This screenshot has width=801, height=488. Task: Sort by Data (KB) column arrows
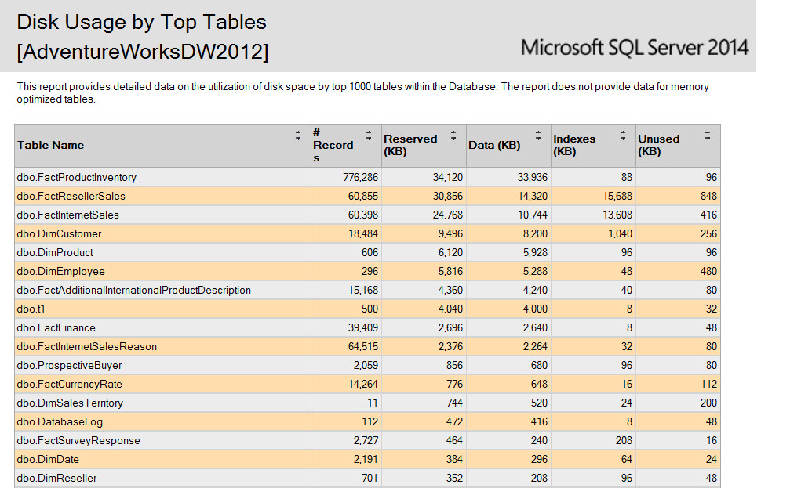[x=538, y=136]
